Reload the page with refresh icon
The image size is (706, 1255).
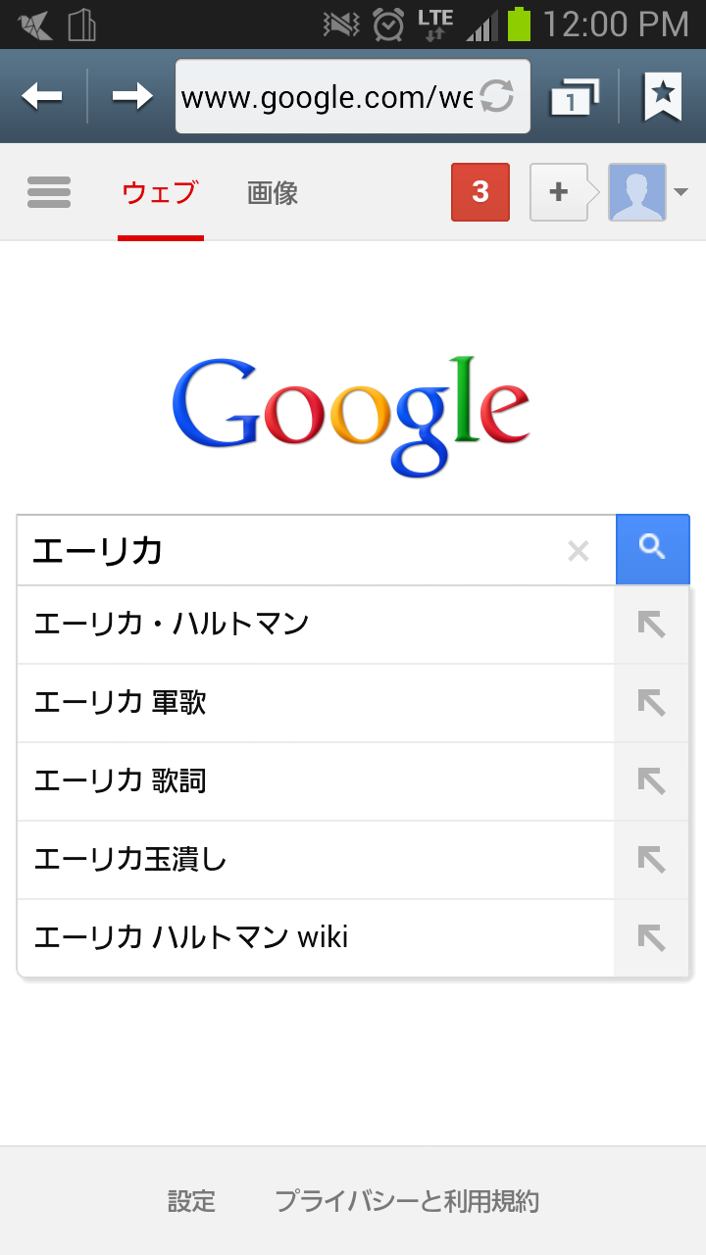point(497,96)
